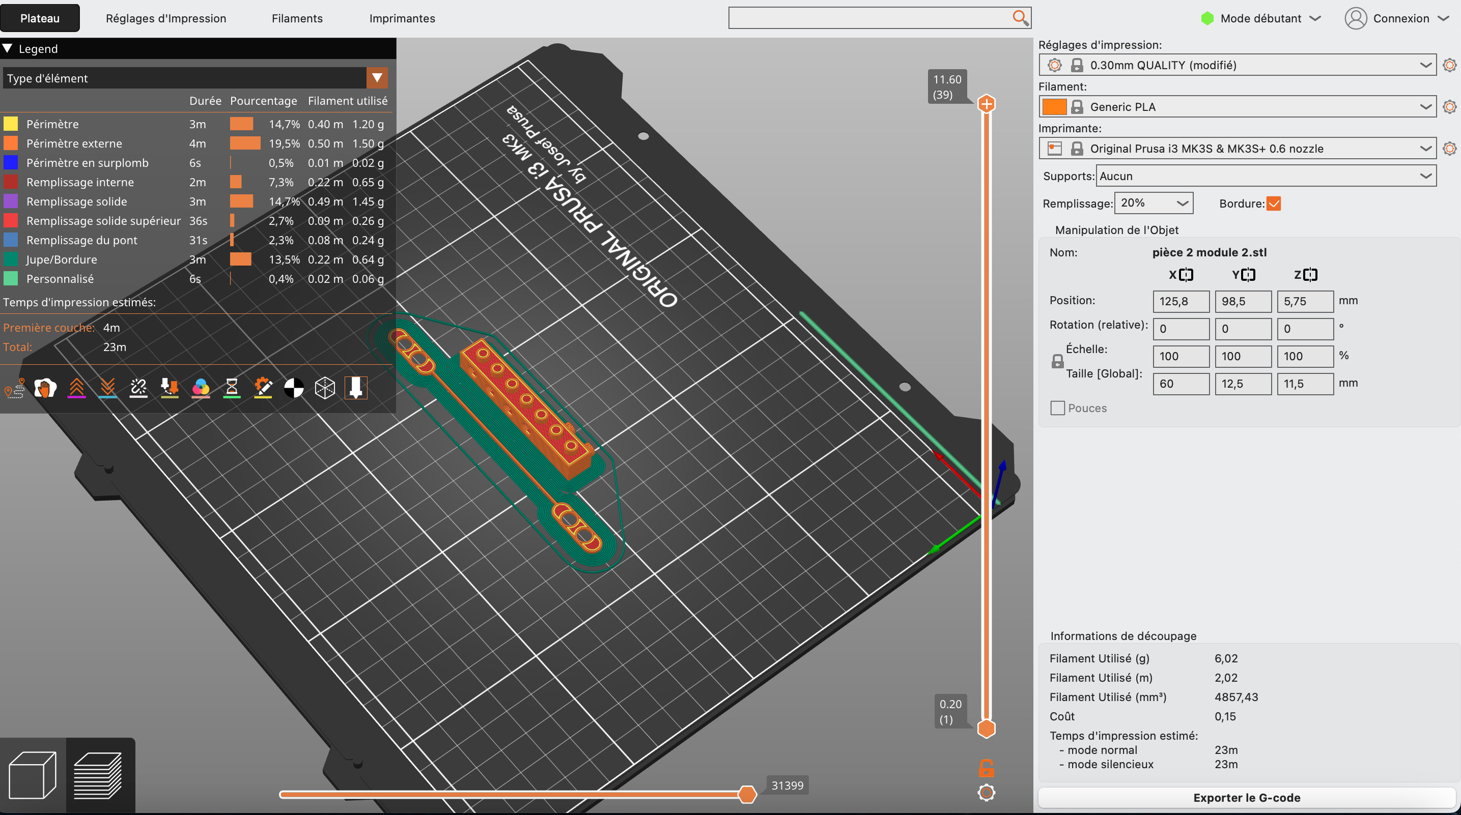
Task: Click Position Y field 98,5
Action: point(1243,301)
